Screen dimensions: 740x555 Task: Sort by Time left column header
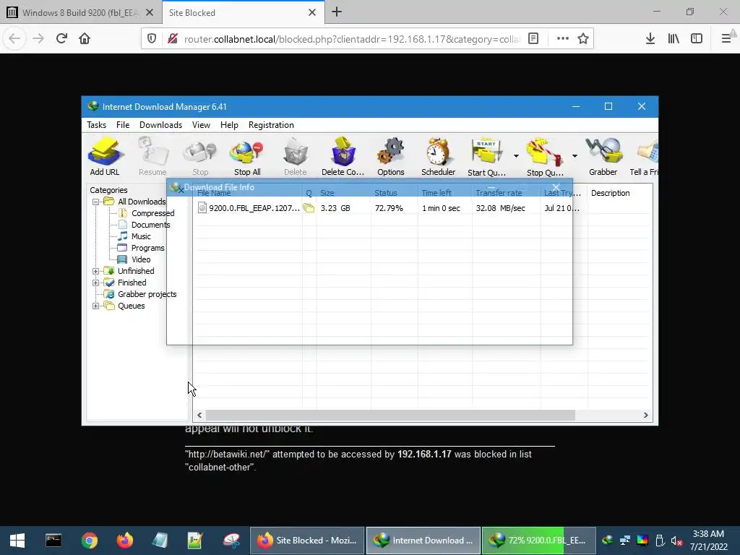pos(445,193)
